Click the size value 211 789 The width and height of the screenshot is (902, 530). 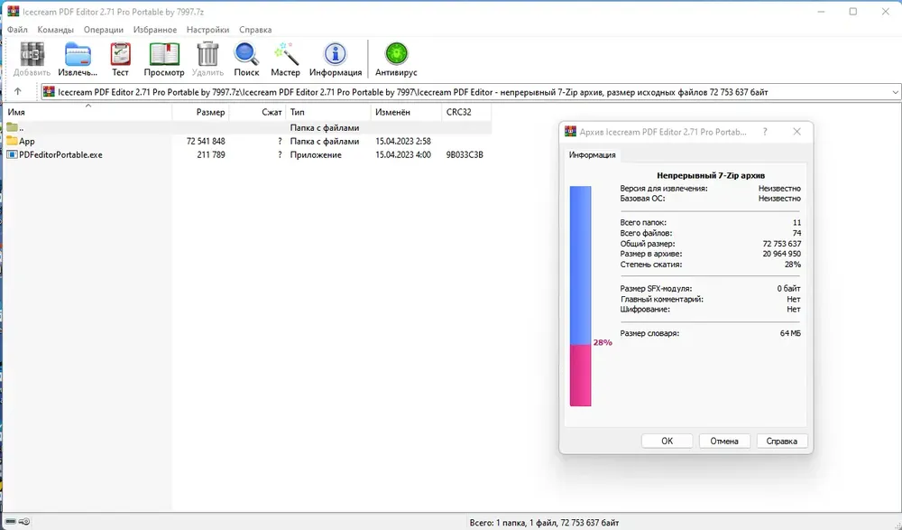210,155
